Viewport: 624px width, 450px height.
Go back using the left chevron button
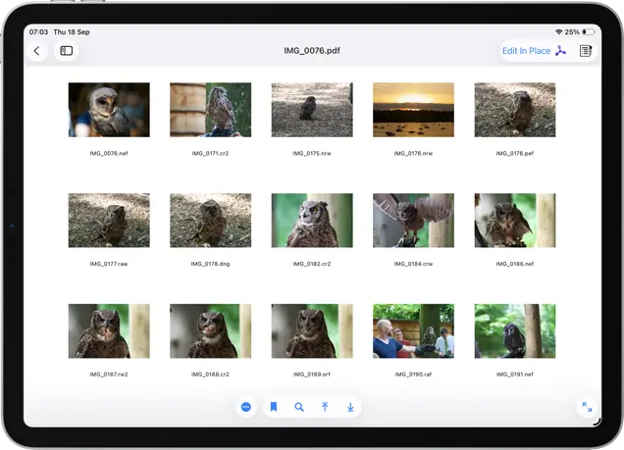click(x=37, y=51)
